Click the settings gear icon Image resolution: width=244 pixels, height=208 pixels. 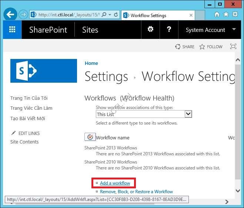[x=150, y=30]
